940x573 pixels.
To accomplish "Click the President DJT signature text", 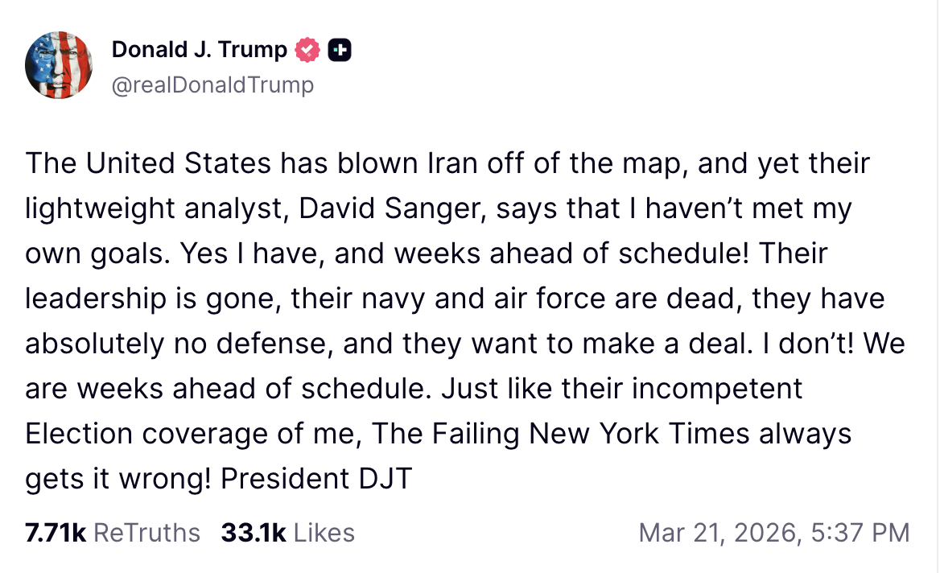I will pyautogui.click(x=316, y=479).
